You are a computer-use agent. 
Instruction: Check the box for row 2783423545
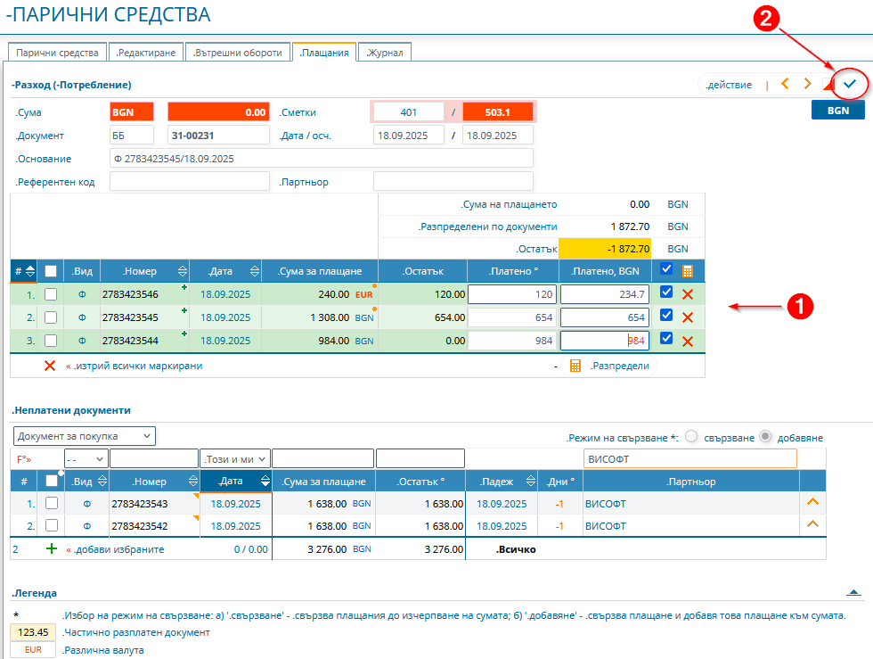click(x=52, y=317)
